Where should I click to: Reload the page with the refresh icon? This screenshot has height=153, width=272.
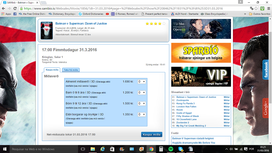pyautogui.click(x=15, y=8)
